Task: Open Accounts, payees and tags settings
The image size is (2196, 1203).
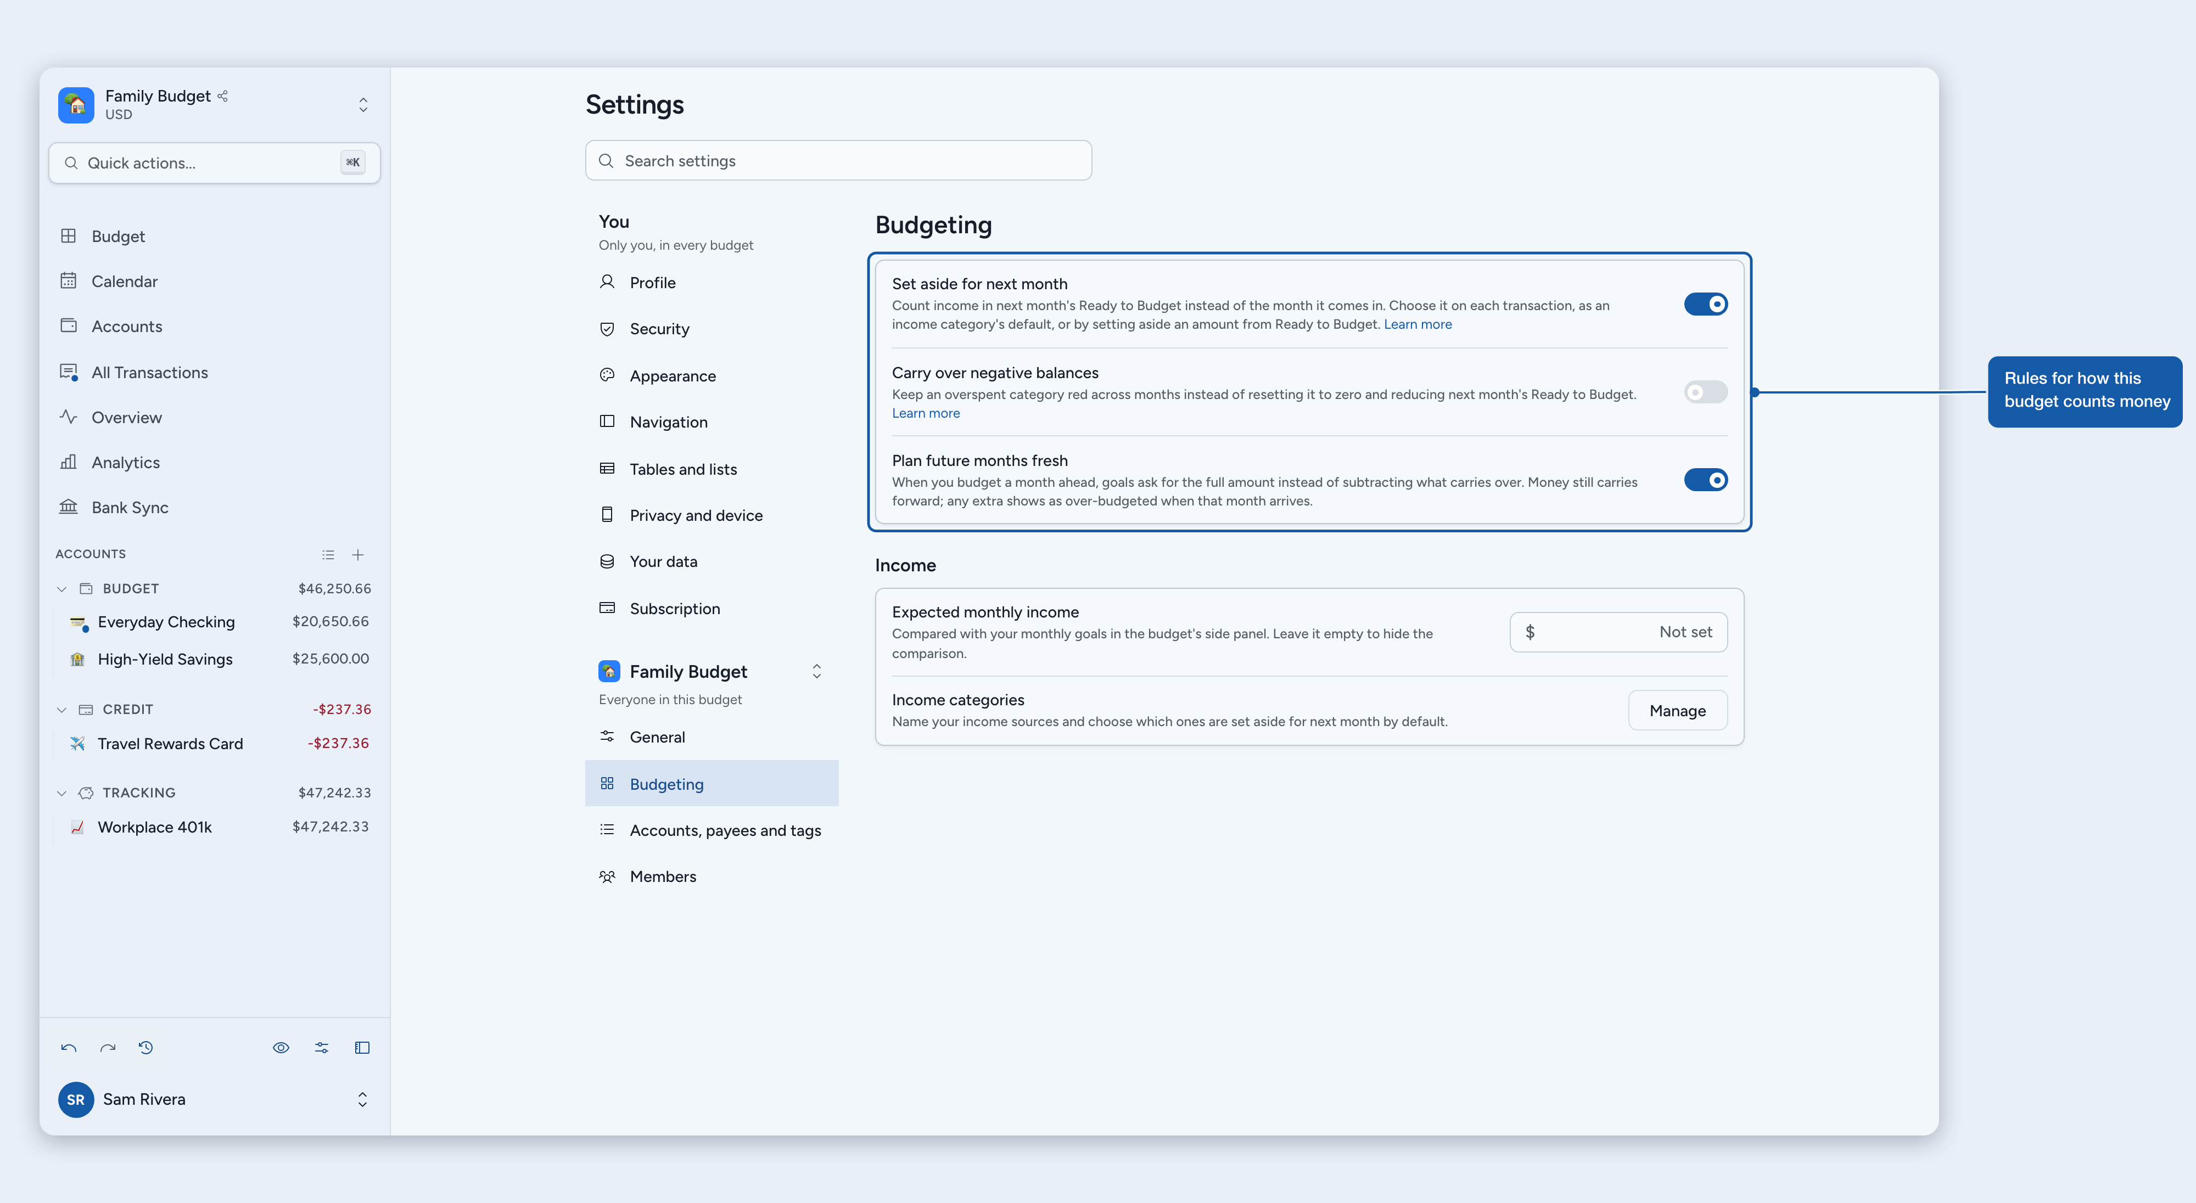Action: pos(712,830)
